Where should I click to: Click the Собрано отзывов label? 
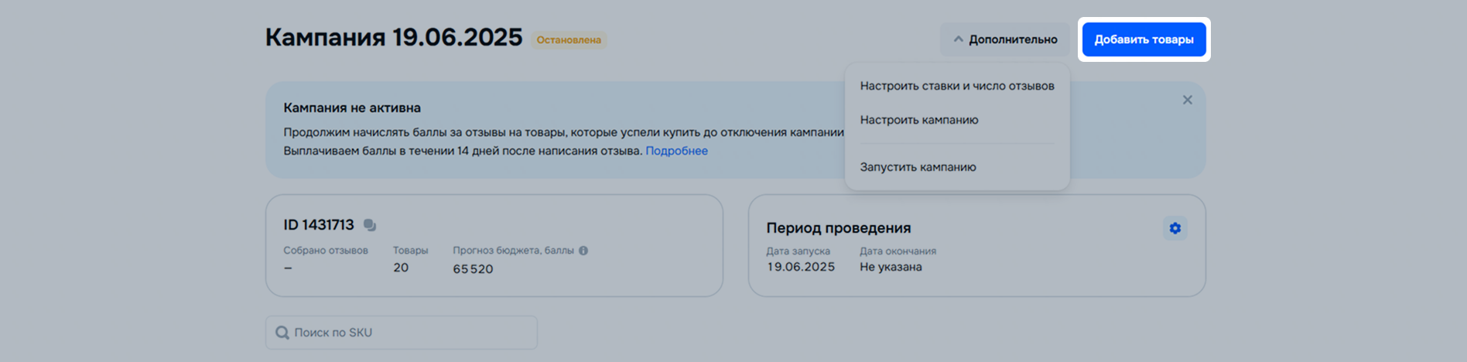pyautogui.click(x=326, y=251)
